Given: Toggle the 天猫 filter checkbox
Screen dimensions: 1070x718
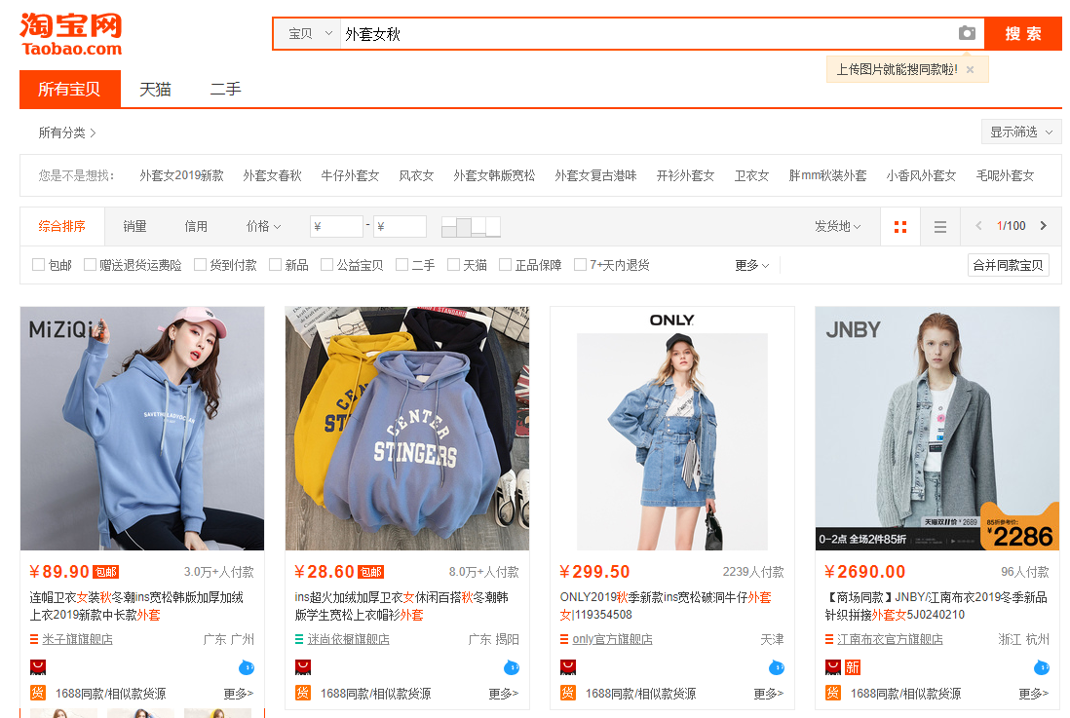Looking at the screenshot, I should 453,265.
